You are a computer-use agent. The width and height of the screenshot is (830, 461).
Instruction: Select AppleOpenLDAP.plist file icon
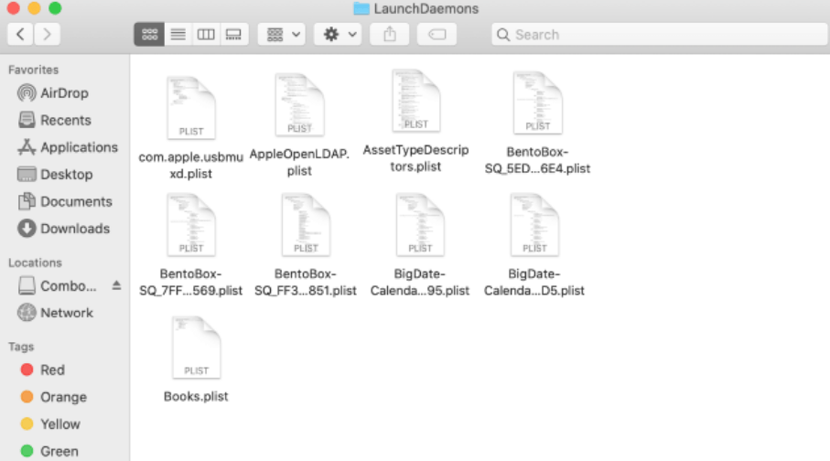pyautogui.click(x=299, y=105)
